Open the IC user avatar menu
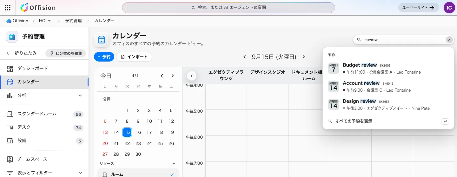This screenshot has width=457, height=177. [x=449, y=8]
